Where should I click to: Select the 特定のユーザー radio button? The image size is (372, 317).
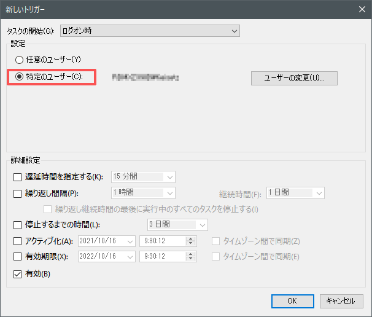click(19, 77)
